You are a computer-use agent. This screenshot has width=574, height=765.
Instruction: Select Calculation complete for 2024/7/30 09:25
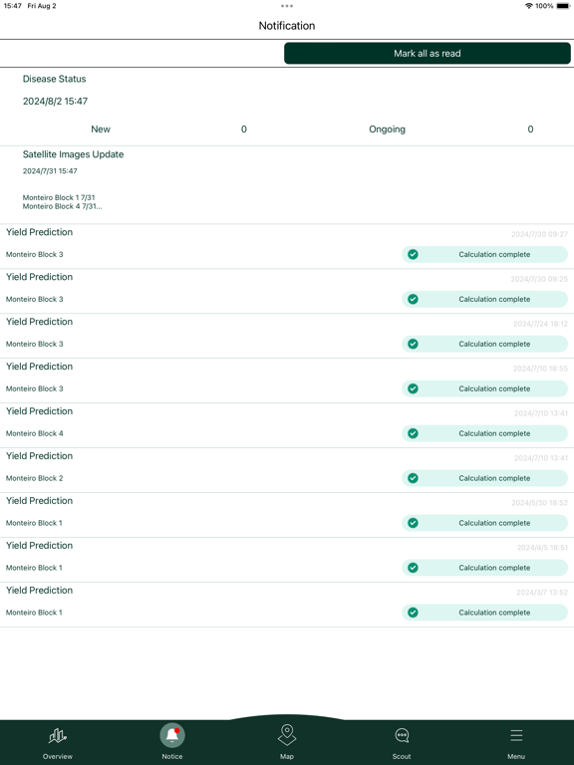484,299
